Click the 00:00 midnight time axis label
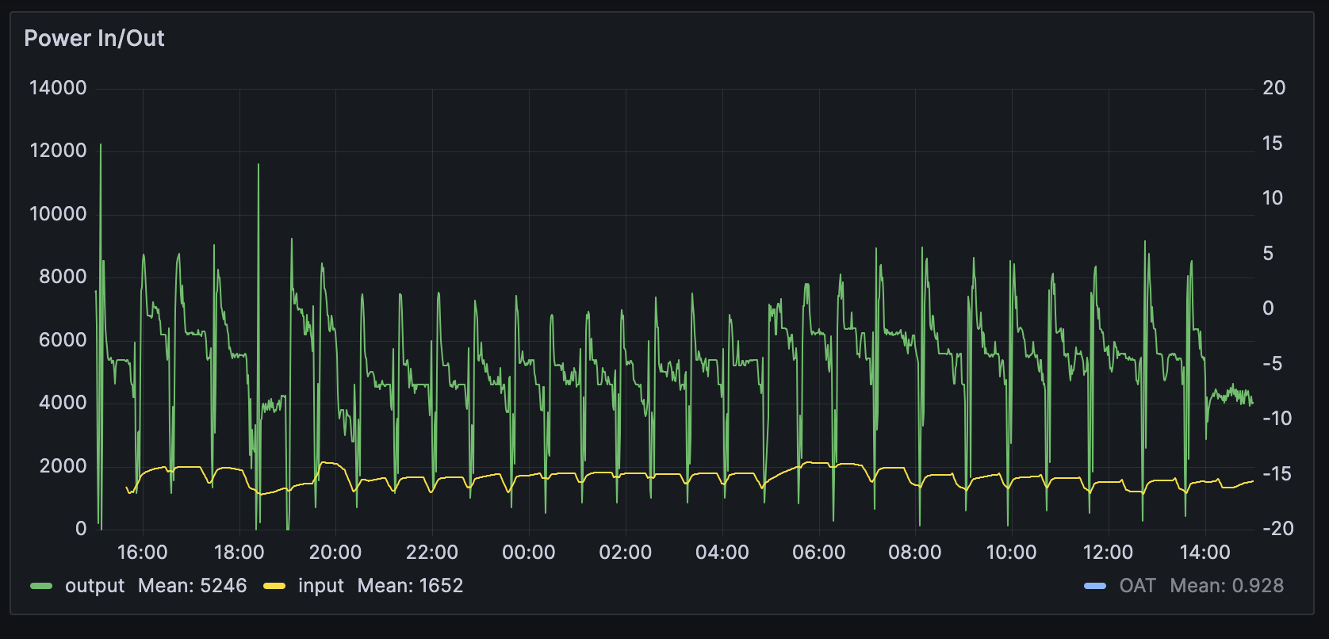 pyautogui.click(x=529, y=552)
